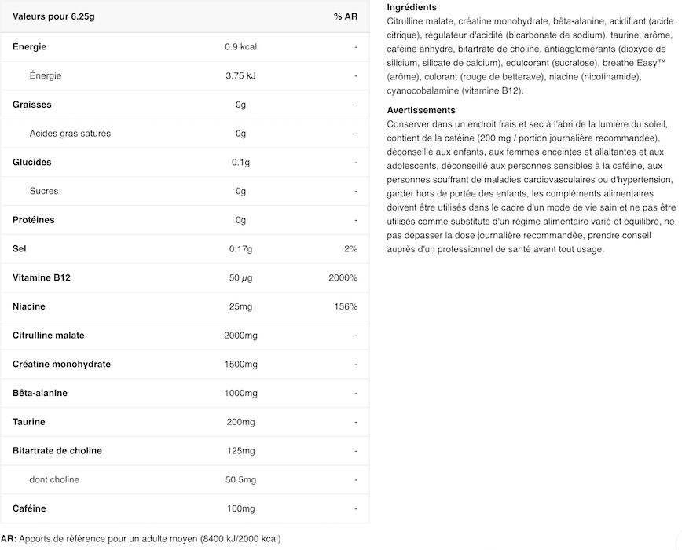Viewport: 682px width, 550px height.
Task: Click the "Avertissements" section heading
Action: click(421, 111)
